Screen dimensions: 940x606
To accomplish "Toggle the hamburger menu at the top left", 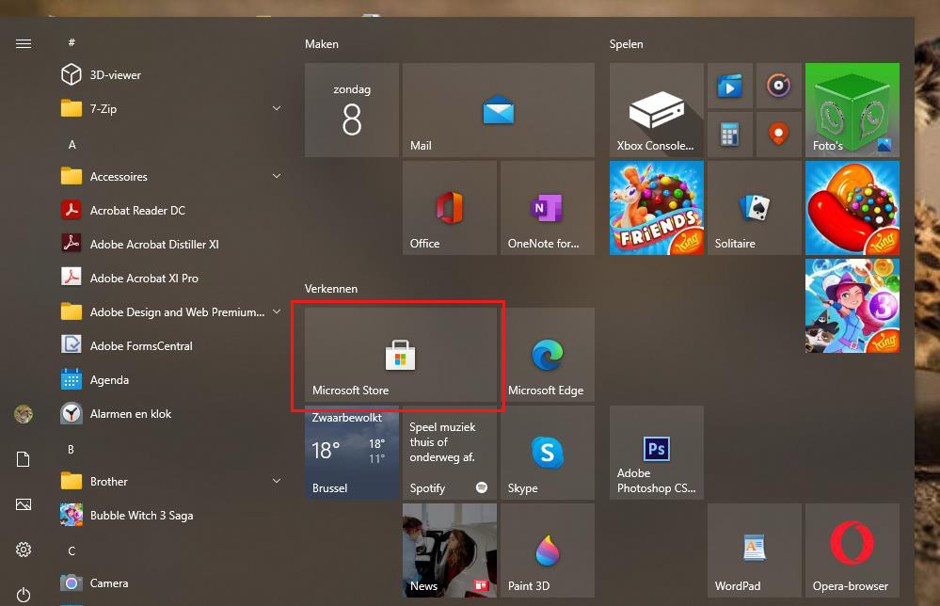I will [x=24, y=43].
